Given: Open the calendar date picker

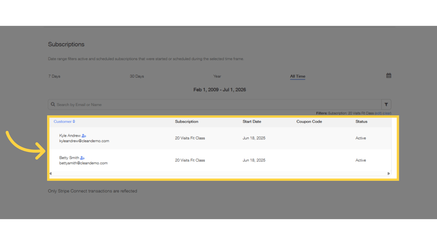Looking at the screenshot, I should tap(388, 75).
